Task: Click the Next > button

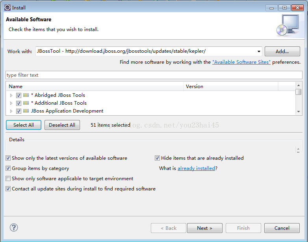Action: click(205, 228)
